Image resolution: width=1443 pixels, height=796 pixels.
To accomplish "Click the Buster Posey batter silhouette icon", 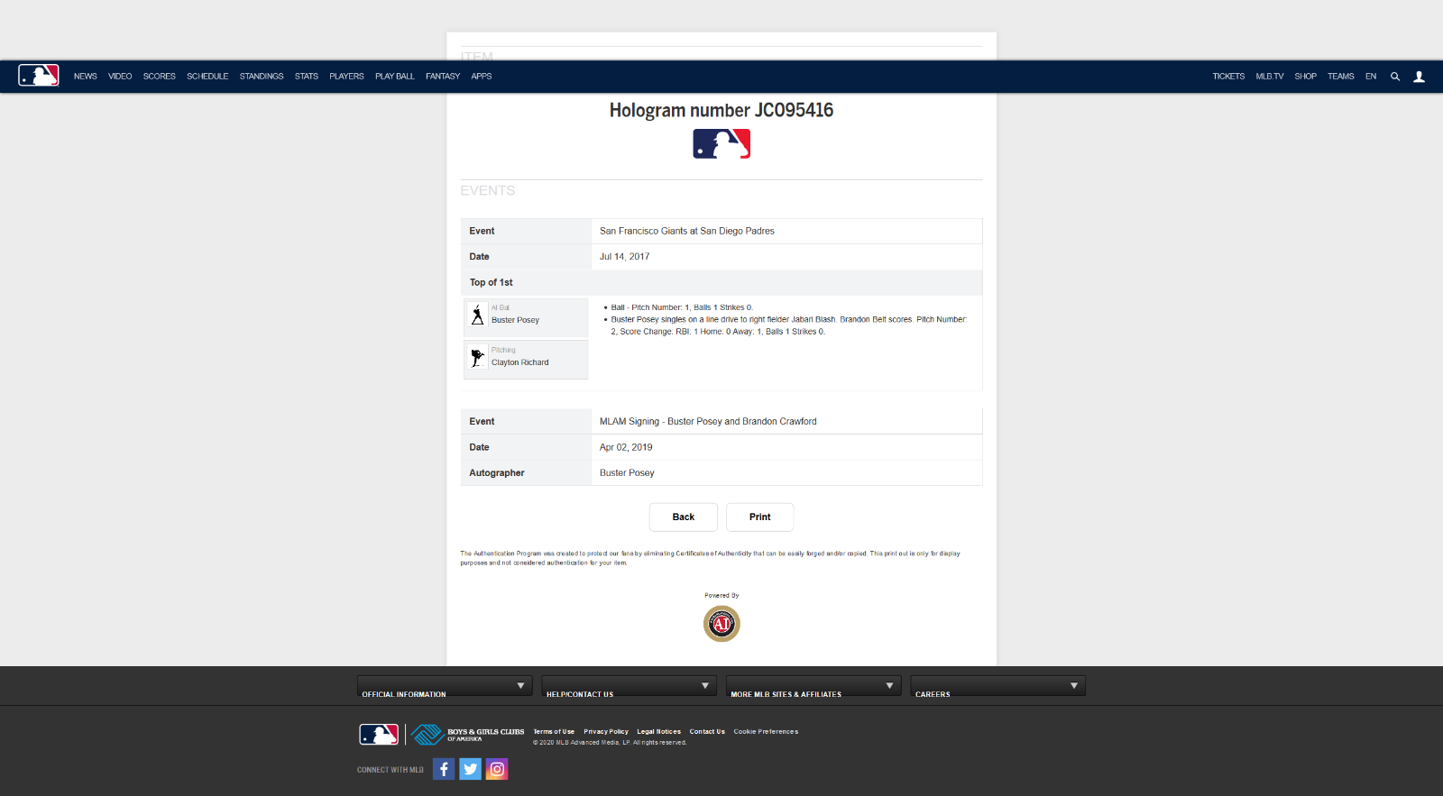I will click(x=477, y=315).
